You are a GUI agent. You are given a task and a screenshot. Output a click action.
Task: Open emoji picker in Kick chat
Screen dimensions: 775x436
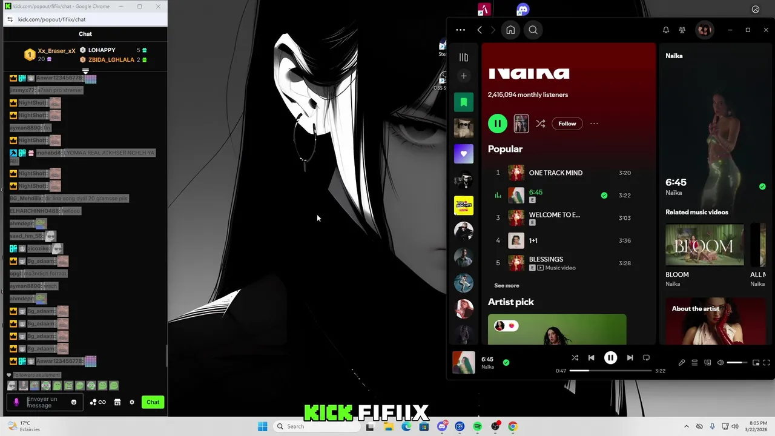[74, 402]
